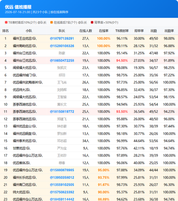178x201 pixels.
Task: Click the 队长 column header
Action: coord(62,31)
